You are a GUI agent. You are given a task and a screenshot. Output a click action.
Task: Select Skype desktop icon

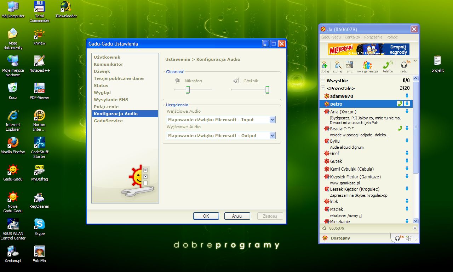(39, 227)
